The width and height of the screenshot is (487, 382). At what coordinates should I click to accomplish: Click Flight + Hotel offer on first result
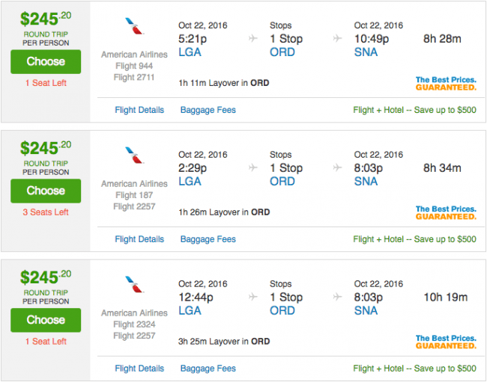click(x=414, y=110)
